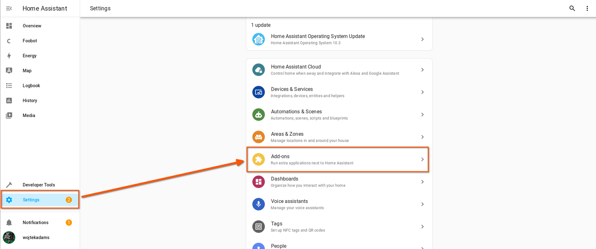Viewport: 596px width, 249px height.
Task: Click 'Set up NFC tags and QR codes'
Action: point(298,230)
